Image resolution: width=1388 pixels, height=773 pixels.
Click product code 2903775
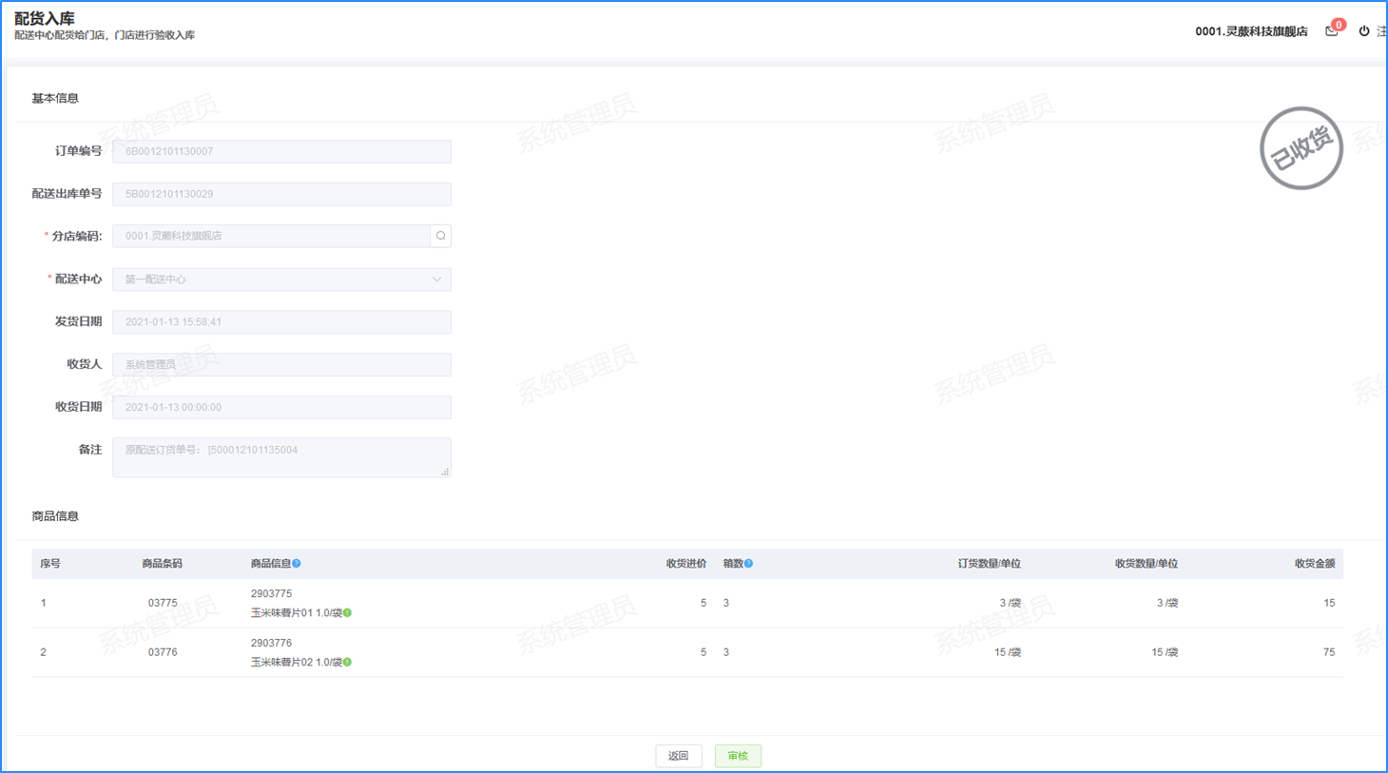(x=271, y=593)
